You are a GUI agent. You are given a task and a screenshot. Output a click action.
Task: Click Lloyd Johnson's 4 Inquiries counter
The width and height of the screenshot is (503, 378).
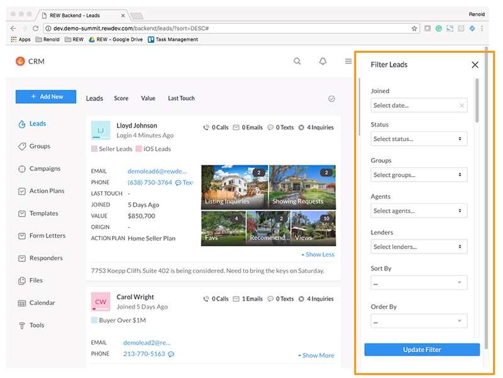click(316, 128)
